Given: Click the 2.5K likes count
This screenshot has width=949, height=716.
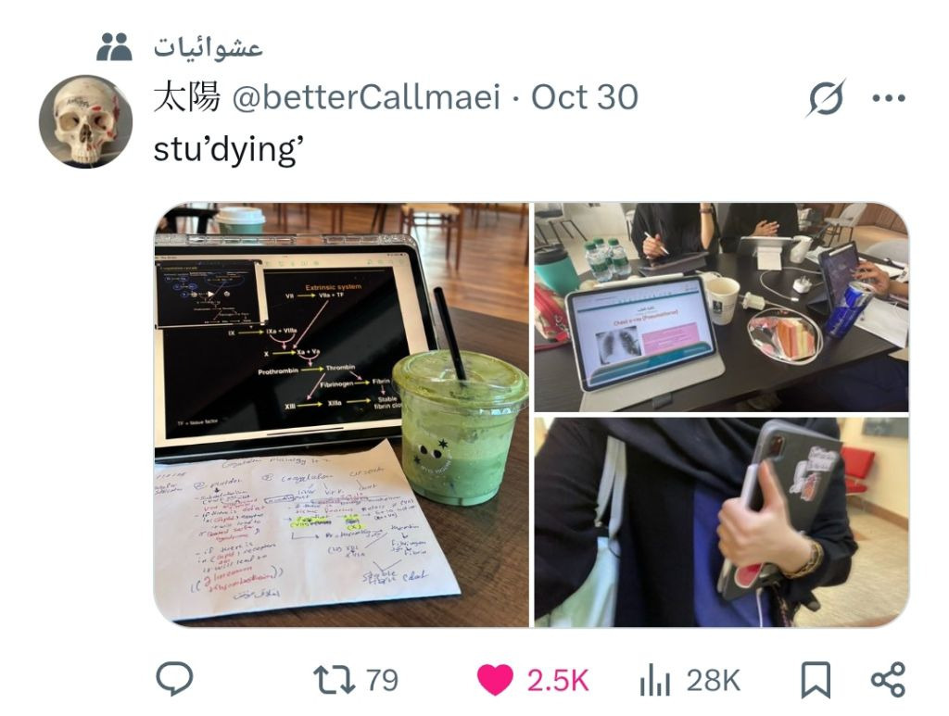Looking at the screenshot, I should [557, 680].
